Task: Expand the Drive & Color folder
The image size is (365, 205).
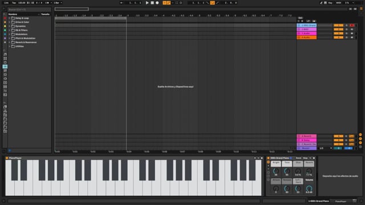Action: [10, 22]
